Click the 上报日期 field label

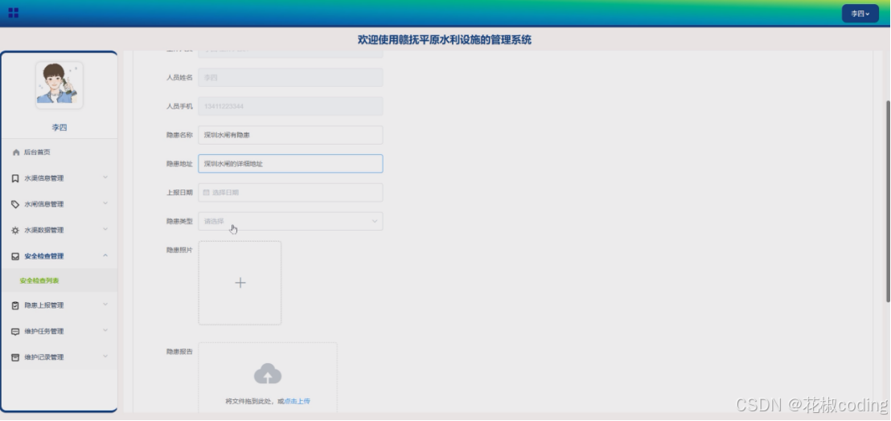pos(179,192)
